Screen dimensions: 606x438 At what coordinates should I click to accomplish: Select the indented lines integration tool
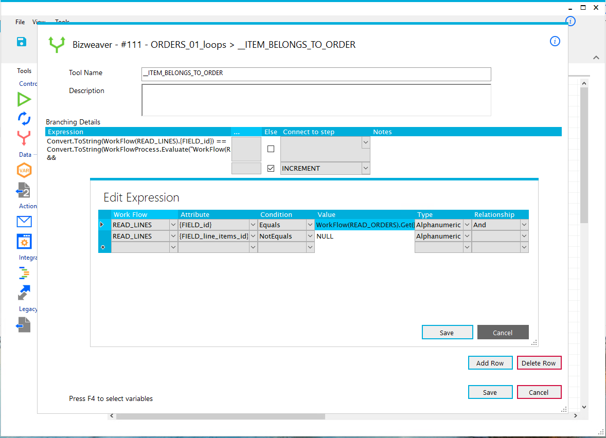(24, 272)
